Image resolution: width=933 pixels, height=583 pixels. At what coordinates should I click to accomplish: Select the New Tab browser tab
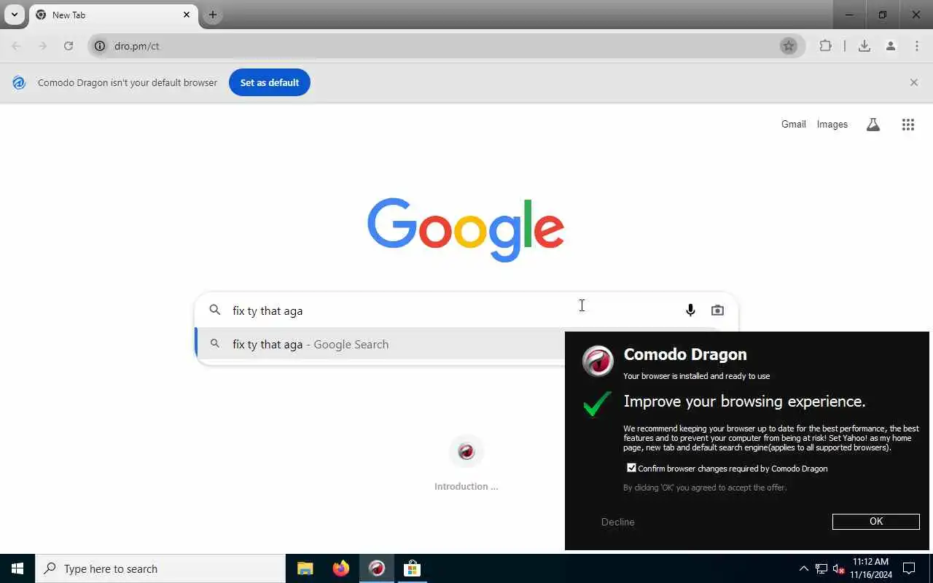113,15
